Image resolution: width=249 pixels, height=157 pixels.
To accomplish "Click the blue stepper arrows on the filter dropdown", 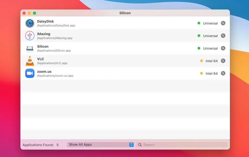I will tap(131, 144).
